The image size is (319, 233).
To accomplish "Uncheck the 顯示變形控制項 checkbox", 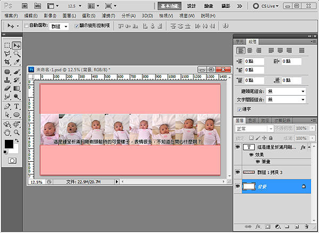I will point(77,26).
